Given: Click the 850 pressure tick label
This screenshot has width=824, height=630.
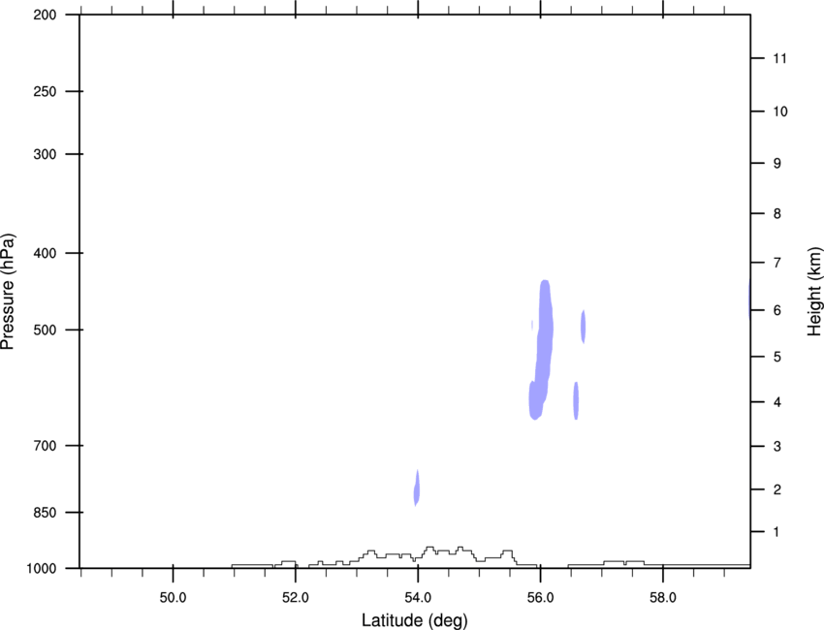Looking at the screenshot, I should (x=45, y=513).
